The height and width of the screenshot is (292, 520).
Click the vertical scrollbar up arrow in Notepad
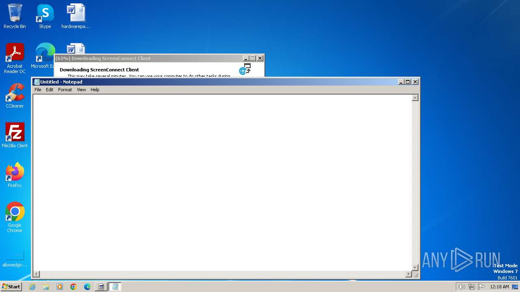(x=415, y=98)
